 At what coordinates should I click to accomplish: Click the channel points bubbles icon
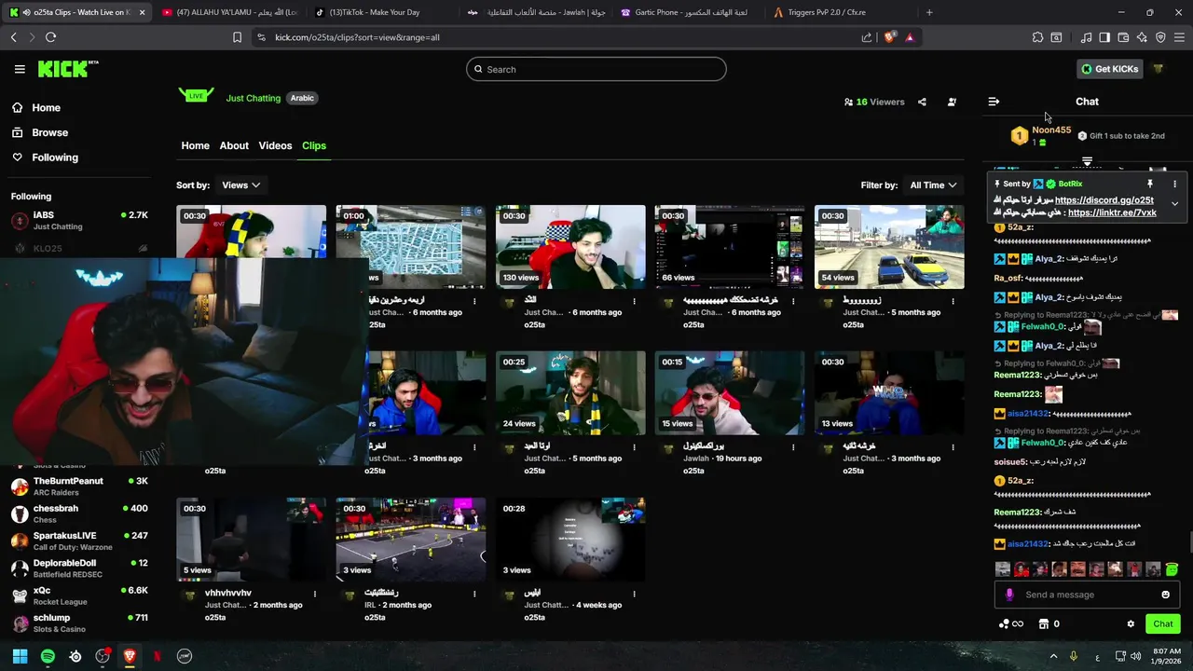[x=1004, y=624]
